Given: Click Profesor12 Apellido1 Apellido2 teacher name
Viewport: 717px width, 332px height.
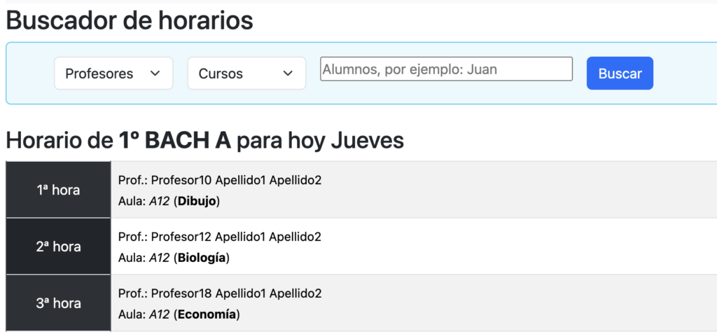Looking at the screenshot, I should pyautogui.click(x=236, y=237).
